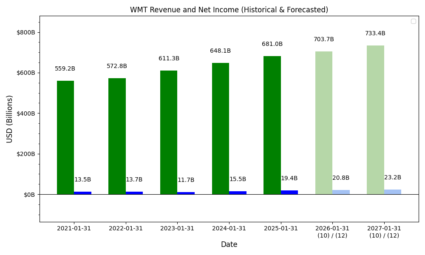Image resolution: width=425 pixels, height=255 pixels.
Task: Click '(10) / (12)' under 2026-01-31
Action: tap(332, 235)
